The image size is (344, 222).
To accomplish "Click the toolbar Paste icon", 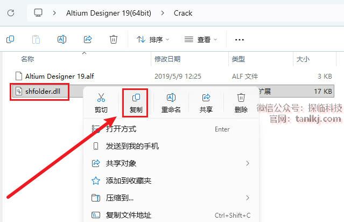I will (36, 39).
